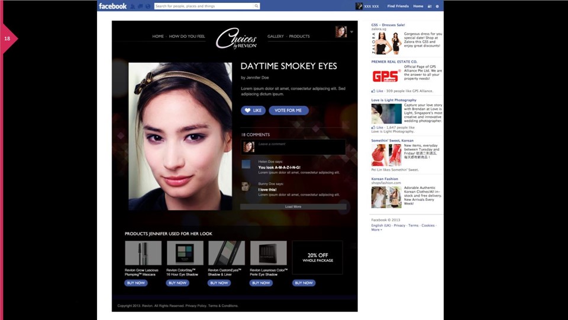Open the account settings gear icon
The image size is (568, 320).
[x=437, y=6]
